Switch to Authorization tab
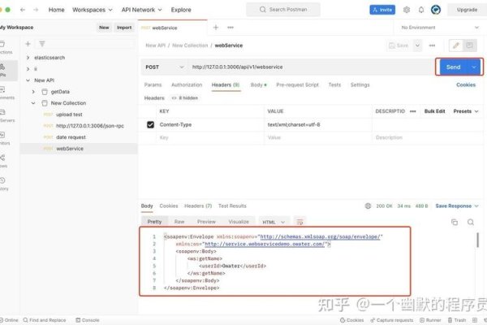The image size is (487, 325). click(x=187, y=84)
